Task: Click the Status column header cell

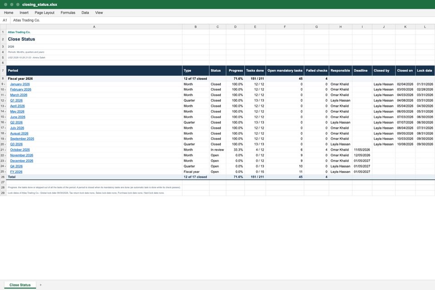Action: click(x=218, y=70)
